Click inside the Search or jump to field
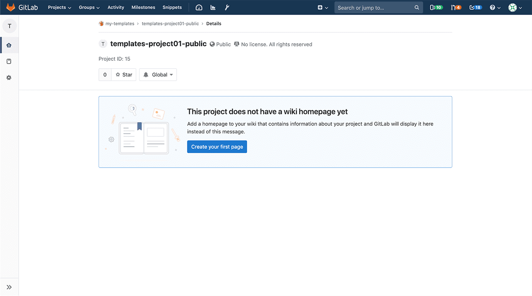Screen dimensions: 532x296 point(374,7)
